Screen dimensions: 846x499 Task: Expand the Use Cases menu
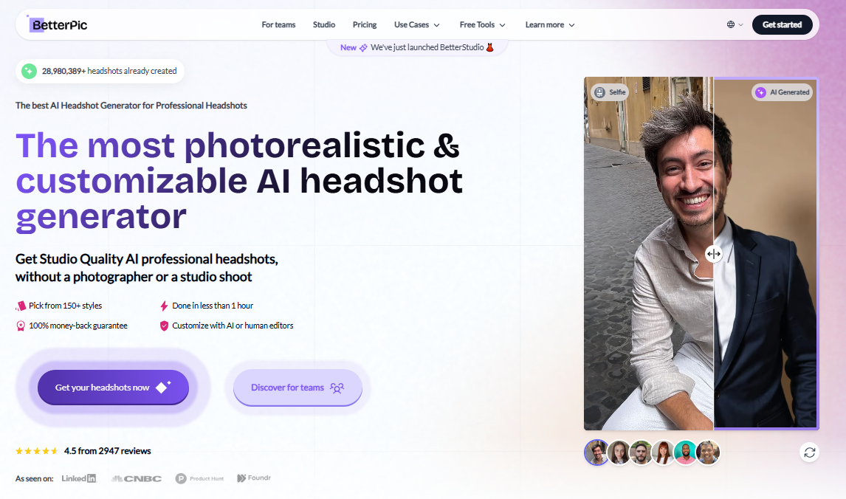pos(417,25)
